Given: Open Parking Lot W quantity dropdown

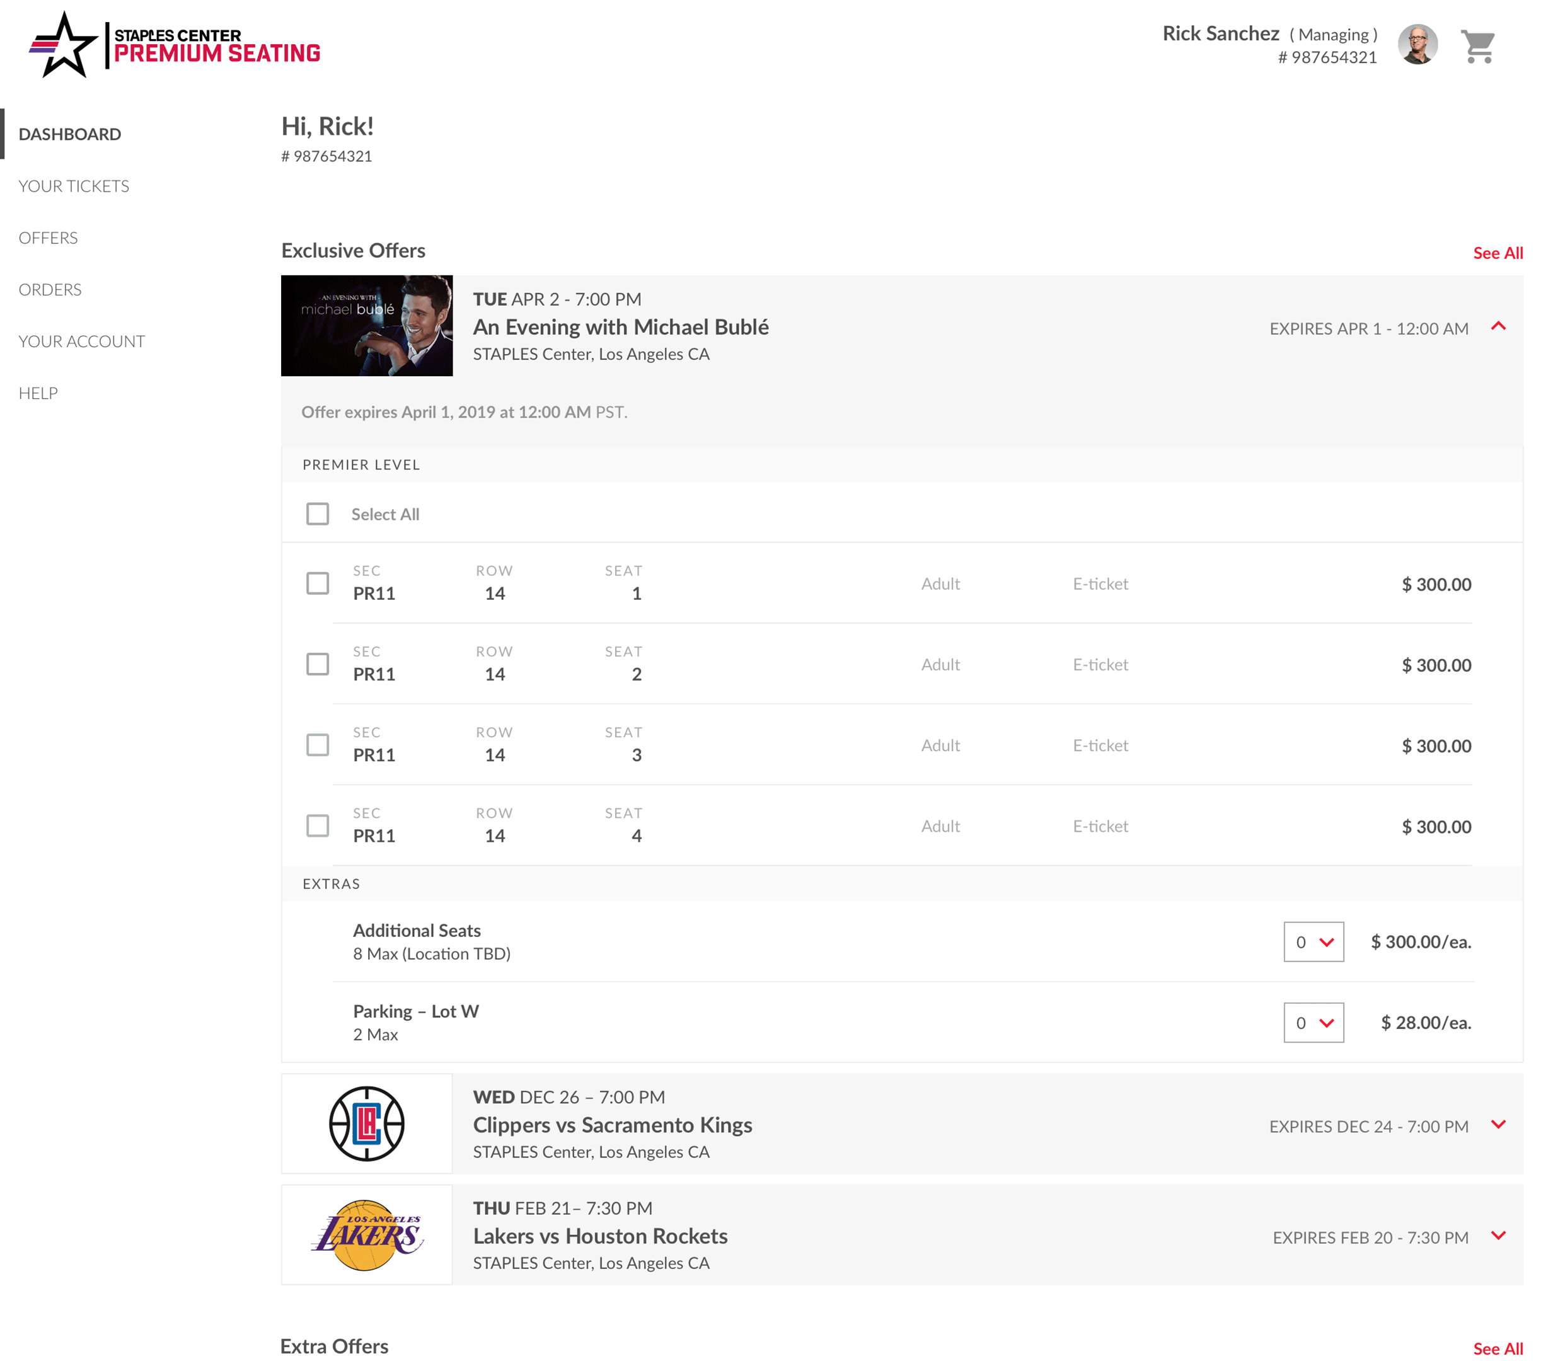Looking at the screenshot, I should coord(1313,1022).
